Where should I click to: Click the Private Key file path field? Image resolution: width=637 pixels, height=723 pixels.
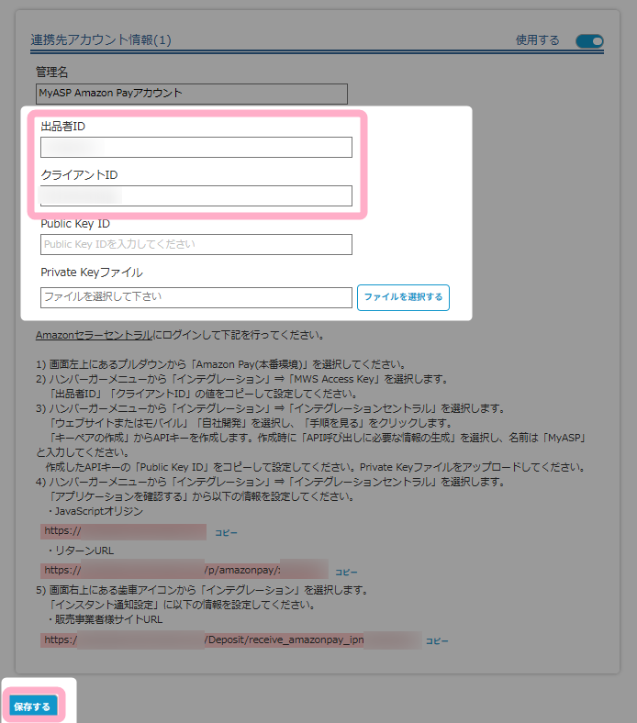click(196, 297)
